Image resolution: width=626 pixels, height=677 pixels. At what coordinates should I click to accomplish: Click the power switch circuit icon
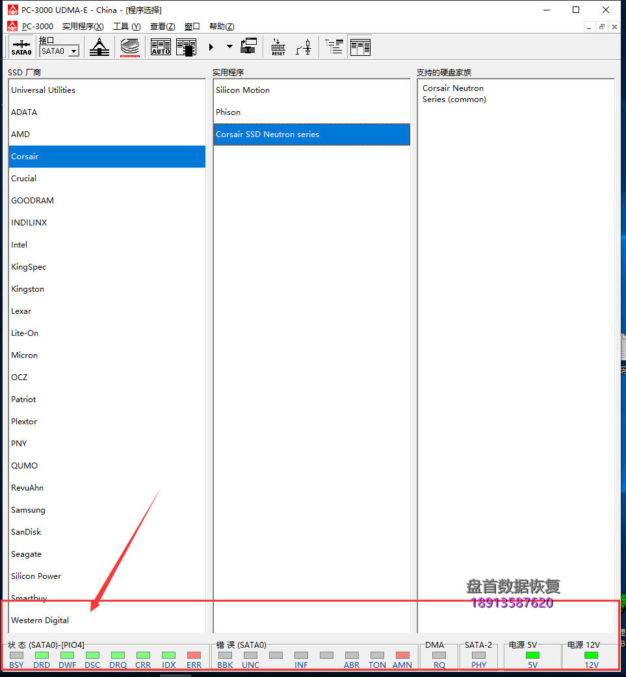click(304, 47)
